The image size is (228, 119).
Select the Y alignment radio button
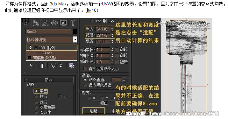(x=102, y=98)
